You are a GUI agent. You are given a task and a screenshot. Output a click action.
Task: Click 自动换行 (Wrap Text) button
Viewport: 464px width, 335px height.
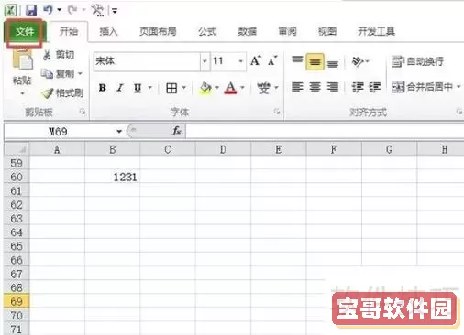pyautogui.click(x=417, y=61)
